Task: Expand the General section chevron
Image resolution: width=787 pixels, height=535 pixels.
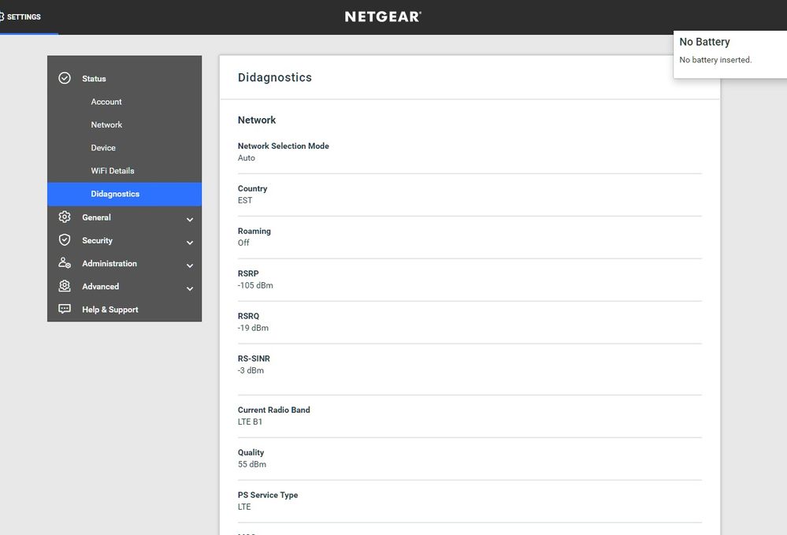Action: tap(189, 220)
